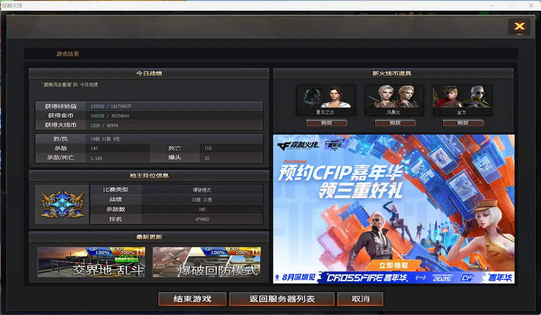Click the CrossFire logo in the ad
Image resolution: width=541 pixels, height=315 pixels.
click(298, 145)
